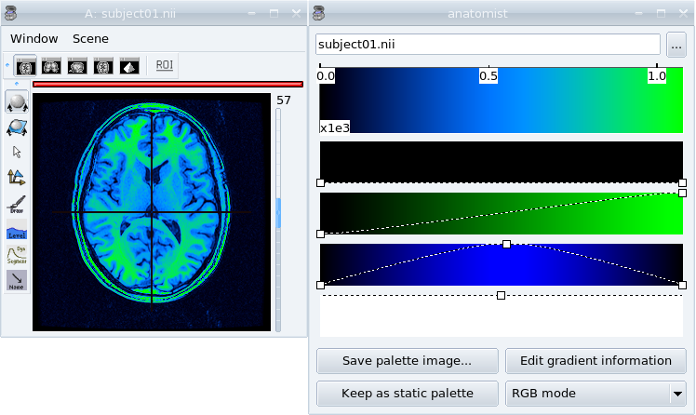Select the Dyn Segment tool
This screenshot has width=696, height=415.
17,255
